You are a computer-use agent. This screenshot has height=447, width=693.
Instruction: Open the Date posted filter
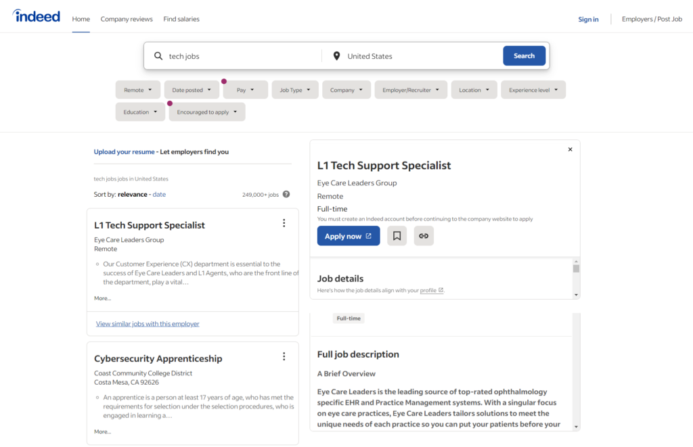pos(192,90)
